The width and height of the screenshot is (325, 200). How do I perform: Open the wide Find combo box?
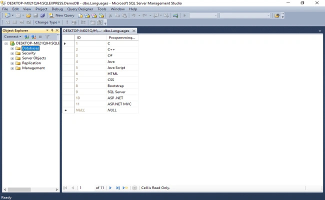(x=245, y=15)
